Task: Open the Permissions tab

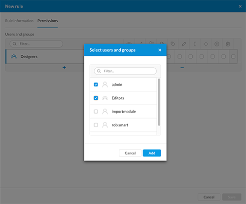Action: coord(47,21)
